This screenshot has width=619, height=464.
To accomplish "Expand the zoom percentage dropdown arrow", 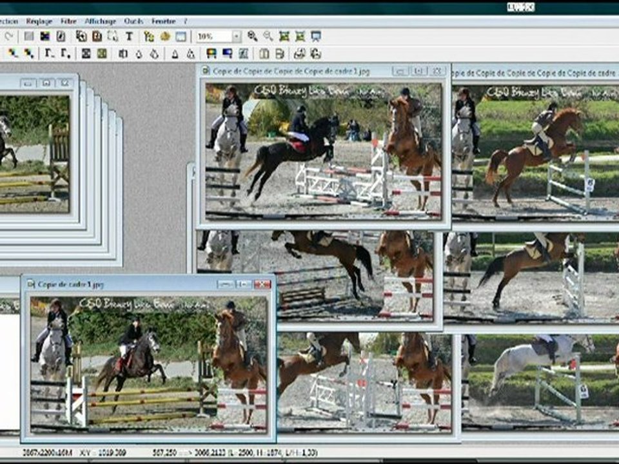I will [237, 36].
